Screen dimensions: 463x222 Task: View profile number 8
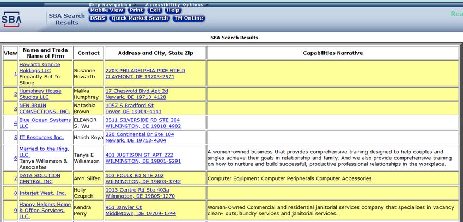[15, 193]
